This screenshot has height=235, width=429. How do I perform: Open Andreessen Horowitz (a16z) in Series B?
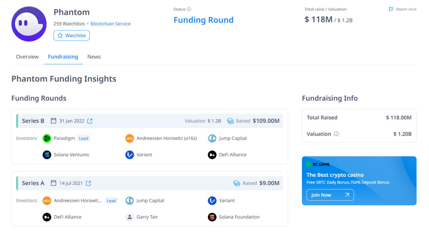coord(167,138)
